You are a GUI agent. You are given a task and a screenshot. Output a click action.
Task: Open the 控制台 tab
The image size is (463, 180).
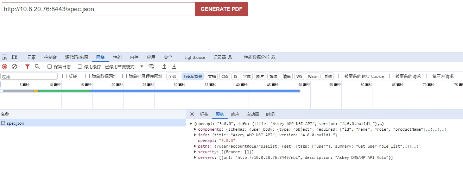pyautogui.click(x=50, y=57)
